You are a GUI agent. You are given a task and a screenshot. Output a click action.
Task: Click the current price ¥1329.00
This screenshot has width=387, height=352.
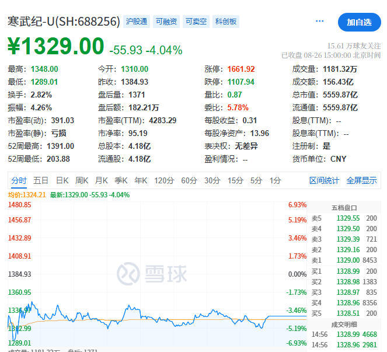56,46
